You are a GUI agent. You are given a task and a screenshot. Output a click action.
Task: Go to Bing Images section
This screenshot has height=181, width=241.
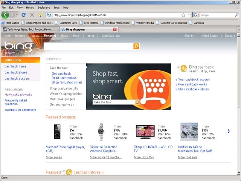click(20, 36)
